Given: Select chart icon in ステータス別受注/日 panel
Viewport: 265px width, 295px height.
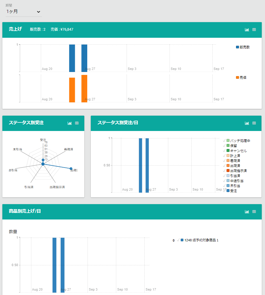Looking at the screenshot, I should click(x=247, y=123).
